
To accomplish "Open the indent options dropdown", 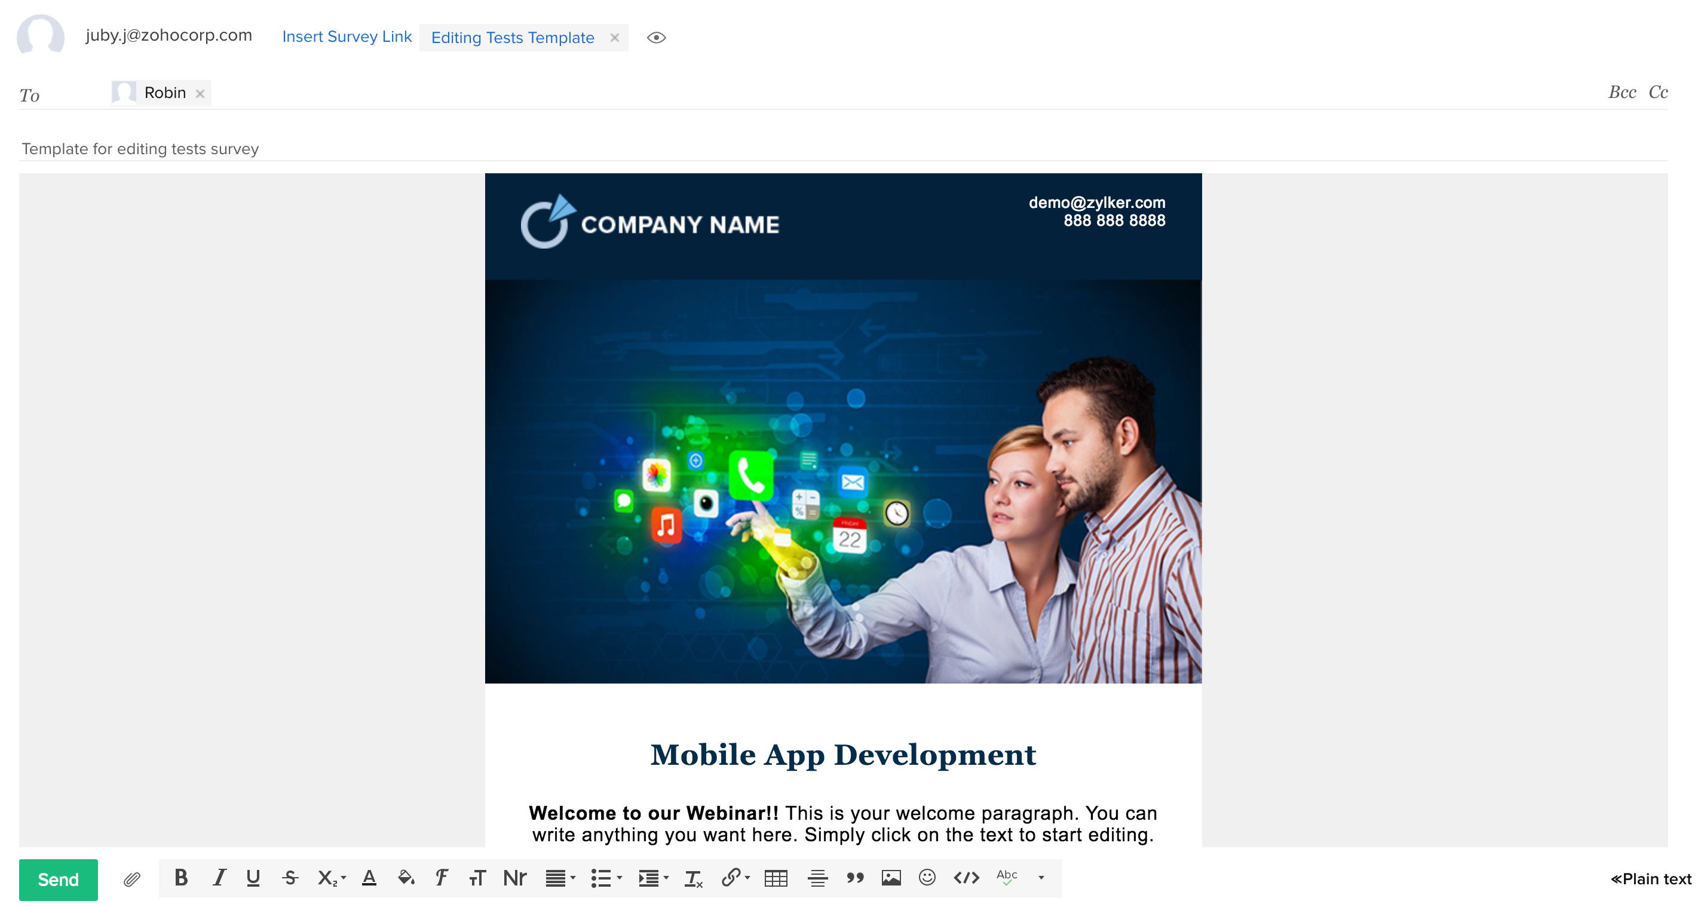I will click(654, 878).
